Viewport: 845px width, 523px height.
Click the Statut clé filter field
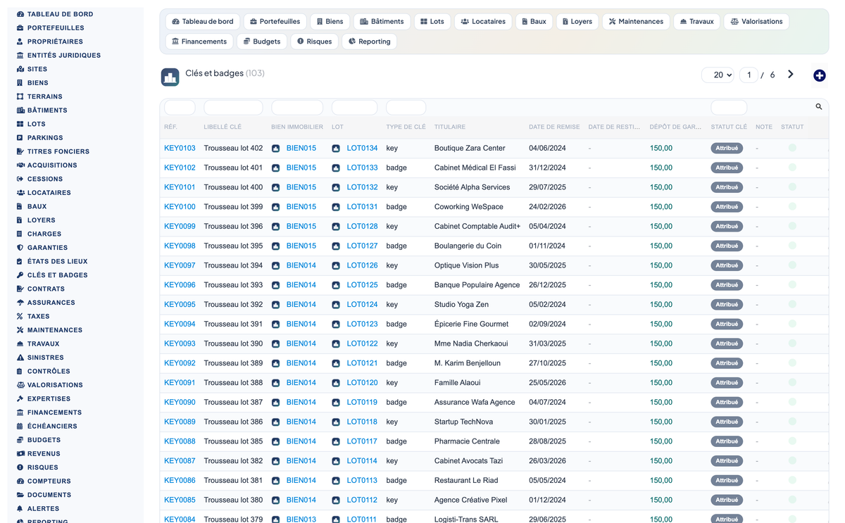tap(729, 108)
